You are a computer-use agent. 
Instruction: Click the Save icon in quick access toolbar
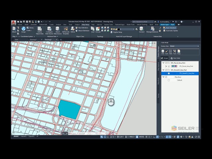click(27, 22)
